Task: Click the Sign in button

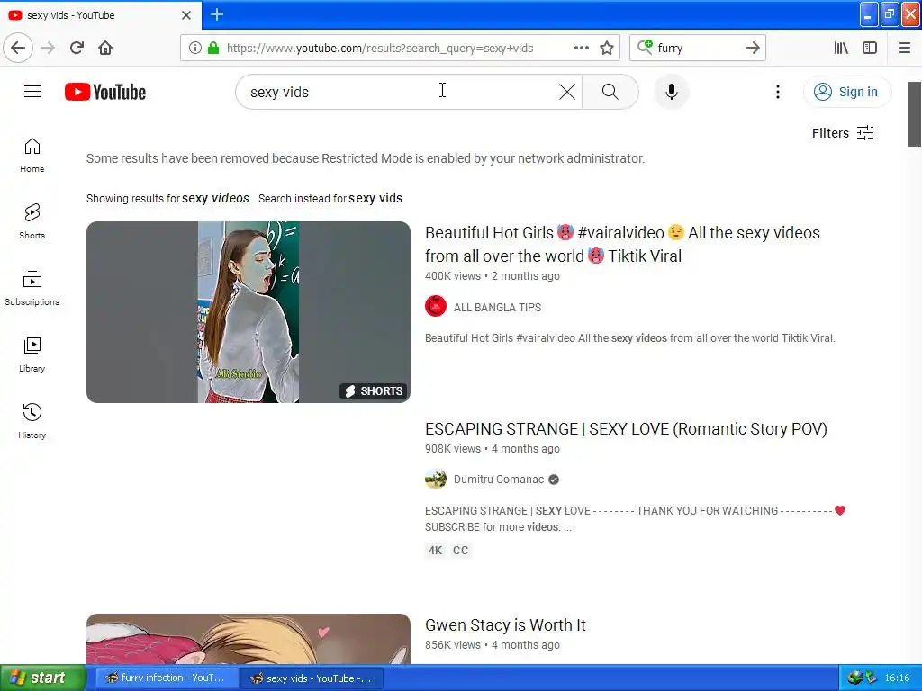Action: pyautogui.click(x=847, y=92)
